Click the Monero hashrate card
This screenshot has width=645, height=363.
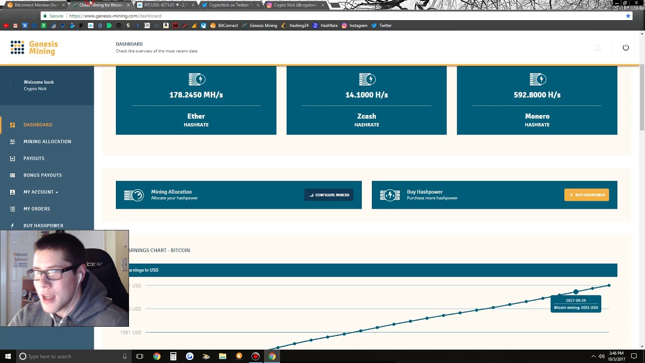click(537, 100)
